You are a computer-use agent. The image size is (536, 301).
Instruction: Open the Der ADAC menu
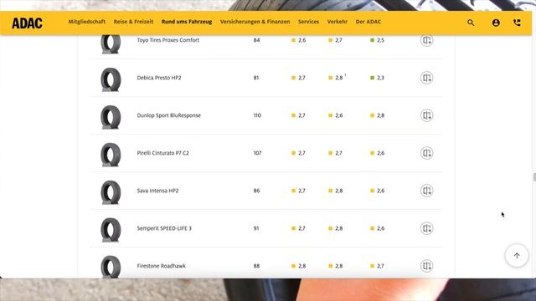(368, 22)
